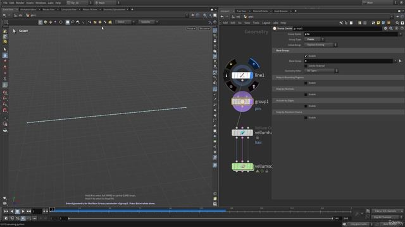Click the obj icon in scene view path
Screen dimensions: 405x227
16,15
